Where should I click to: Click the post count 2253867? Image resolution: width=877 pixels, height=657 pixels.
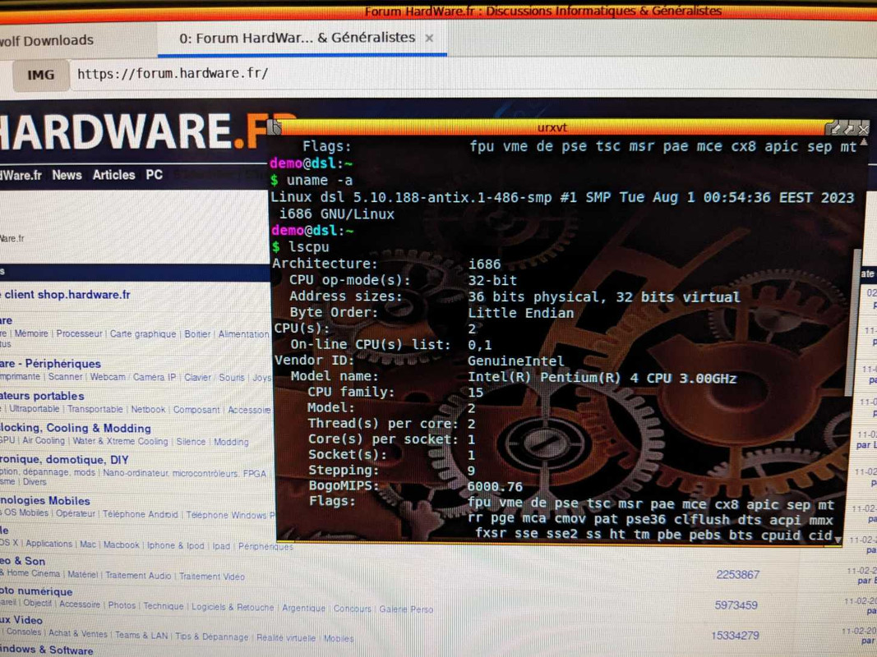[738, 574]
